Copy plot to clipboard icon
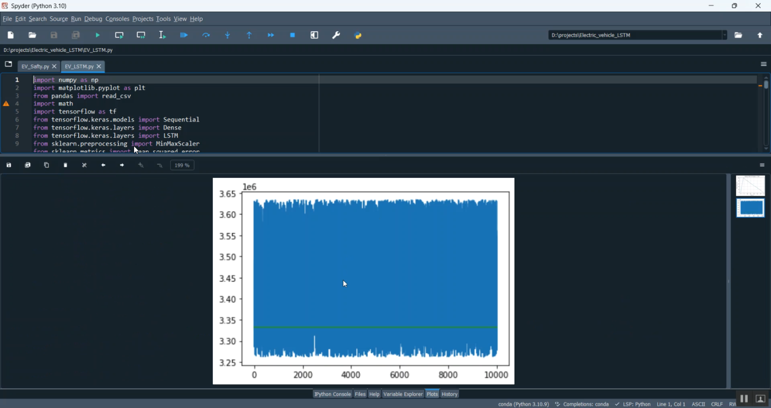The width and height of the screenshot is (771, 408). click(x=46, y=165)
